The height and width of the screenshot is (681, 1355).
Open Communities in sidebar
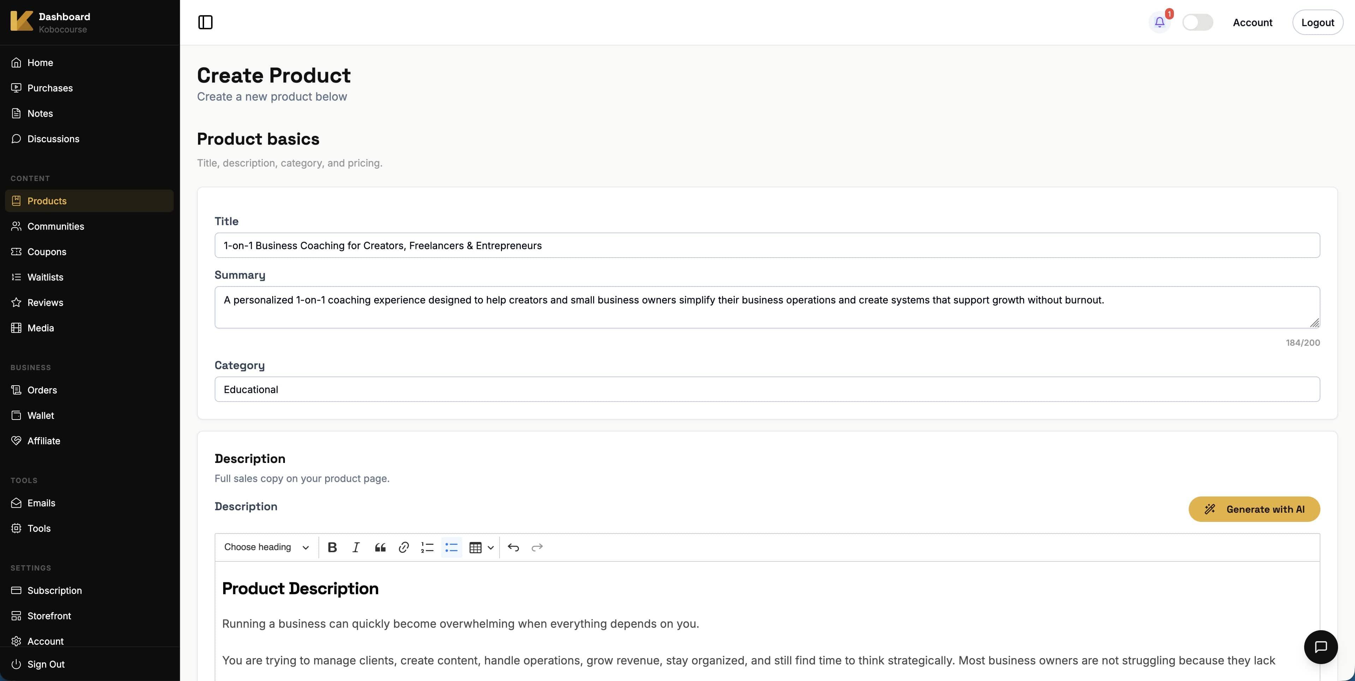89,226
